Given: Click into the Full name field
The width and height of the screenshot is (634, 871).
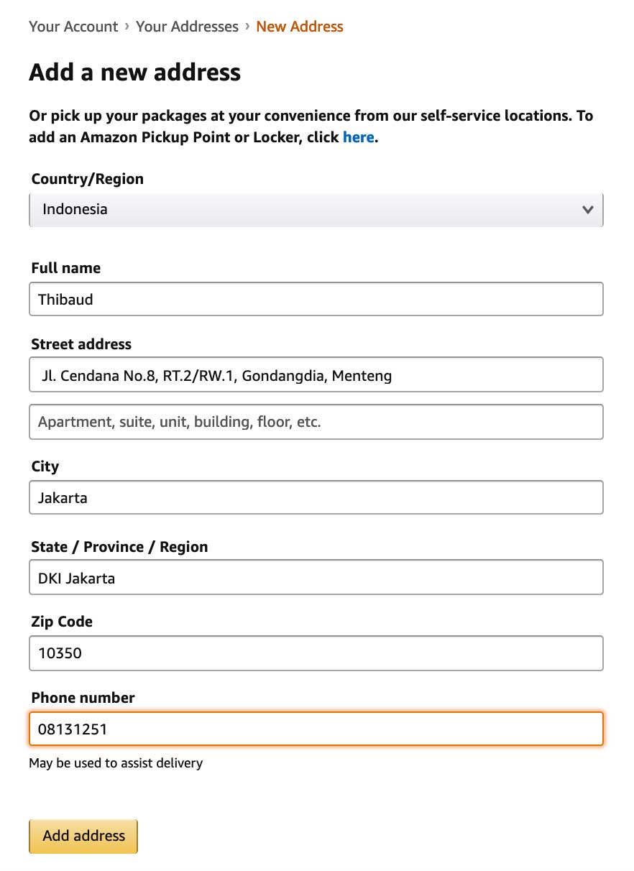Looking at the screenshot, I should coord(316,299).
